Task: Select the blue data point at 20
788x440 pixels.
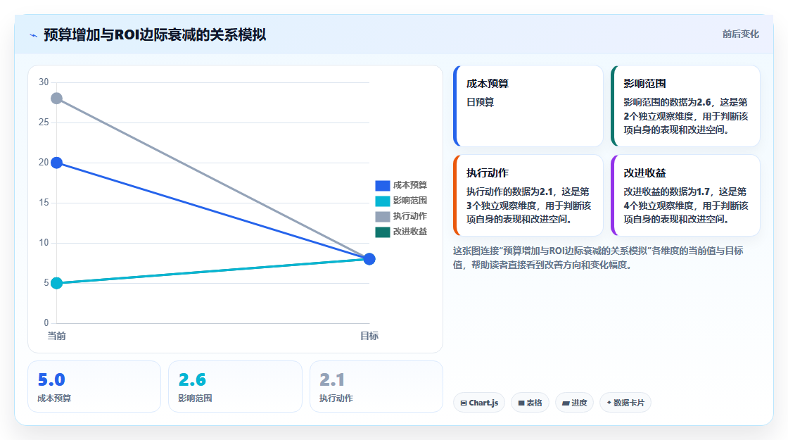Action: click(57, 163)
